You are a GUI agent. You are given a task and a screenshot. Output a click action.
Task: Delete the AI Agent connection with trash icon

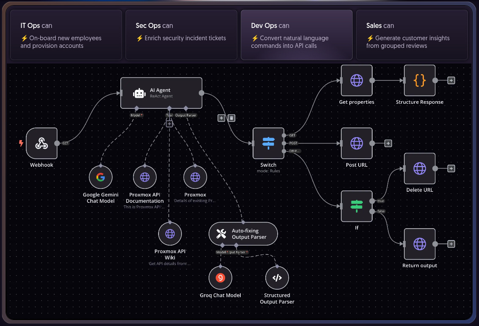coord(231,118)
